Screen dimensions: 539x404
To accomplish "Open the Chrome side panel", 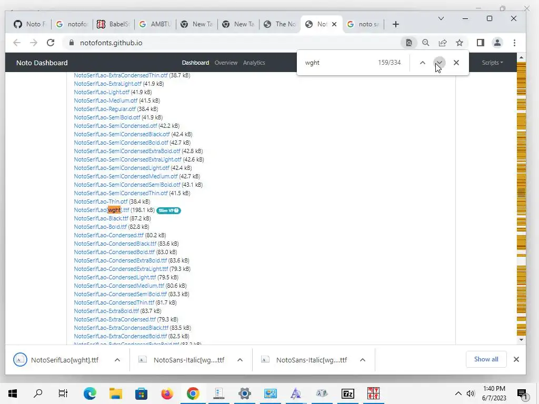I will pos(481,43).
